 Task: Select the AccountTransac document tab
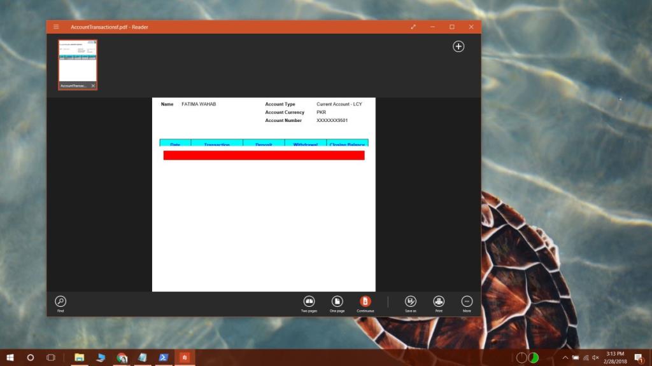73,85
